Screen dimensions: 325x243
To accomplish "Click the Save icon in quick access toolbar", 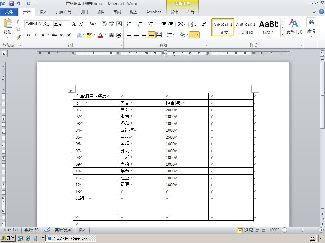I will point(11,3).
